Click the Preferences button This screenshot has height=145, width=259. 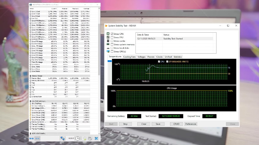[x=191, y=124]
